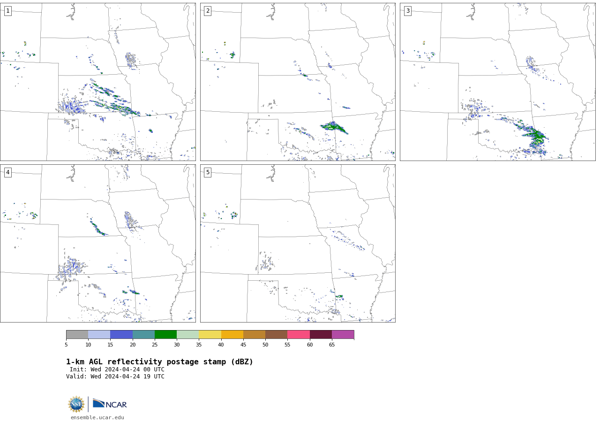600x423 pixels.
Task: Open ensemble member 1 reflectivity map
Action: (x=97, y=82)
